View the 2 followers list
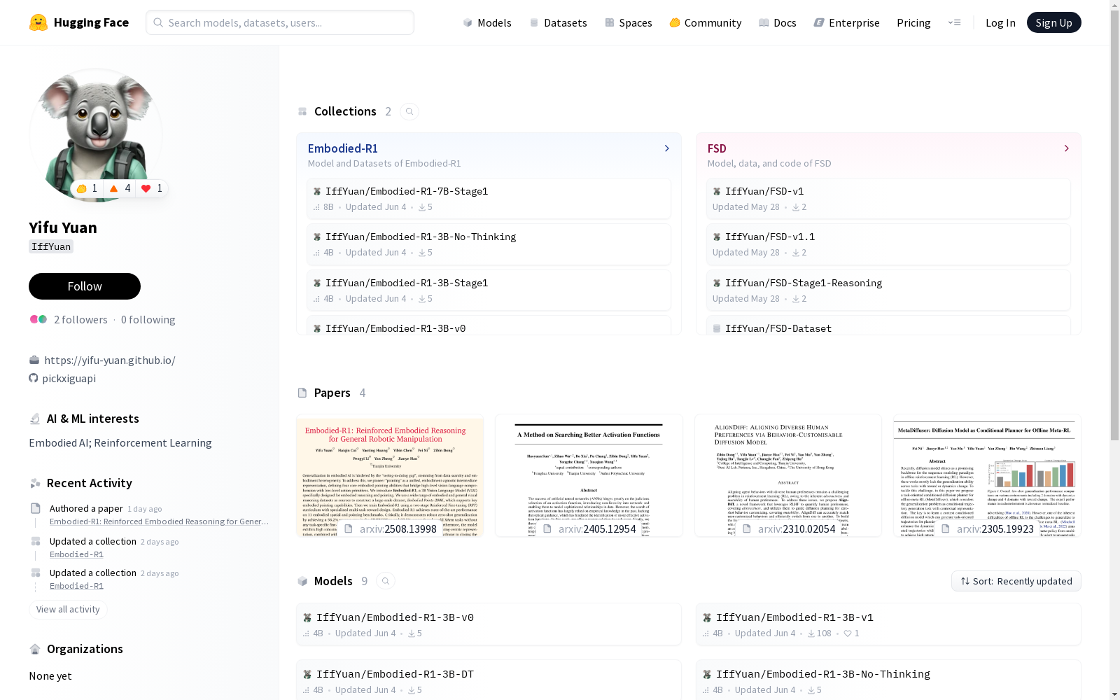 (80, 319)
